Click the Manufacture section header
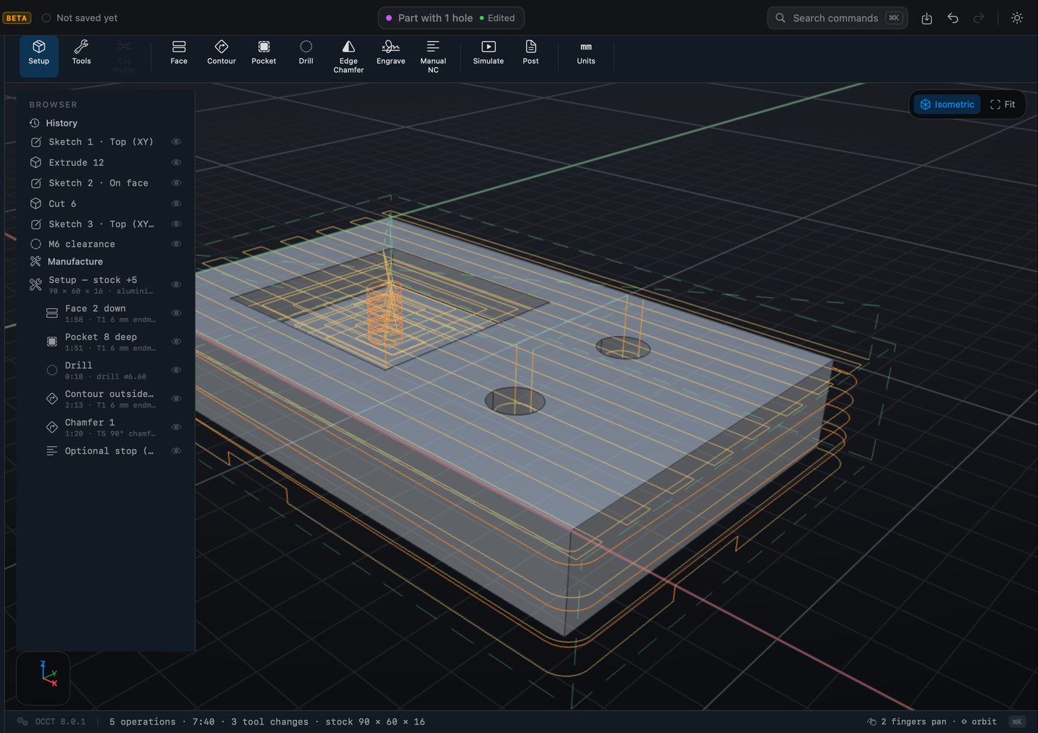Viewport: 1038px width, 733px height. [x=75, y=261]
